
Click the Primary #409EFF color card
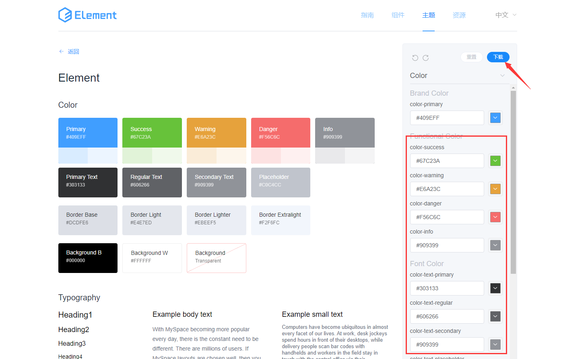88,141
